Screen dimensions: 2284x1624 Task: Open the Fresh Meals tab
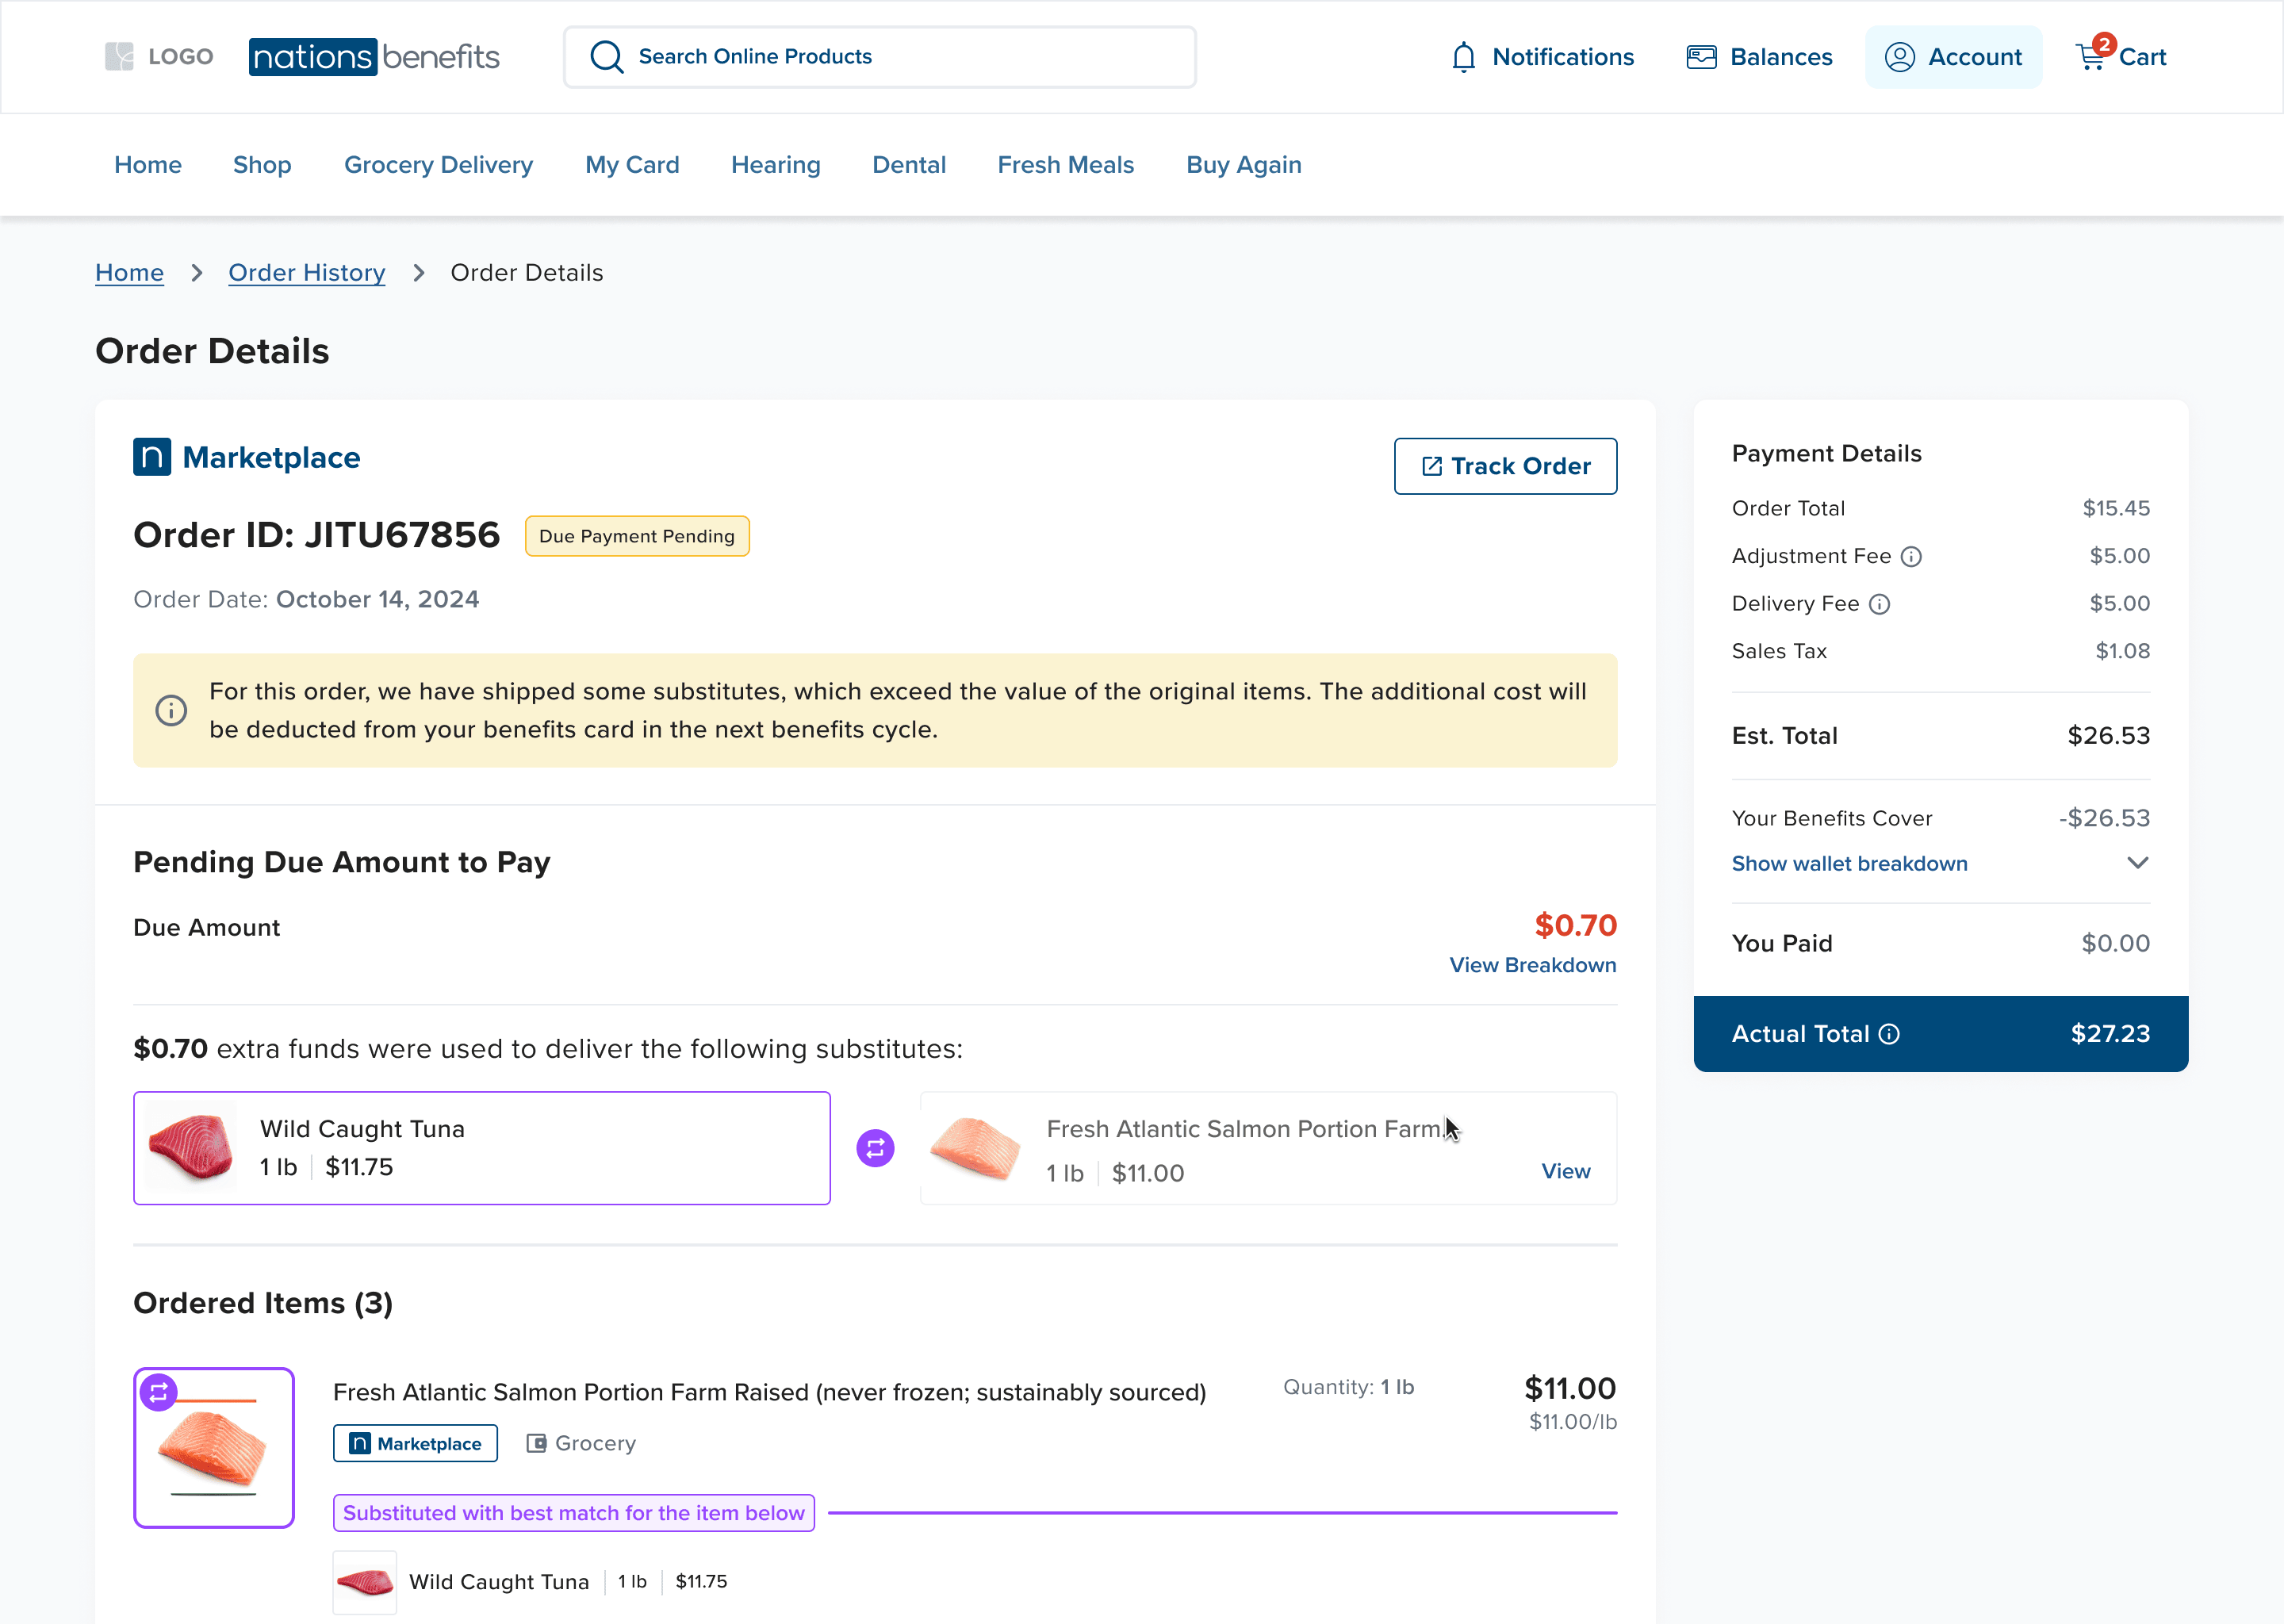tap(1065, 165)
